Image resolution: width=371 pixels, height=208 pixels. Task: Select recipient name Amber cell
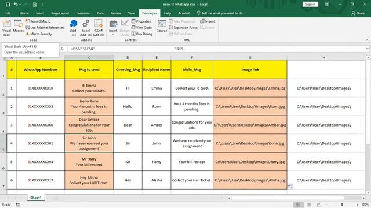click(x=157, y=125)
